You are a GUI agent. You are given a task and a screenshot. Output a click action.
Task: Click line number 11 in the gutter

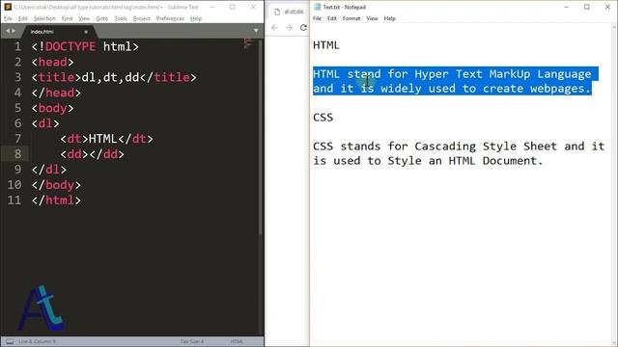click(x=14, y=200)
